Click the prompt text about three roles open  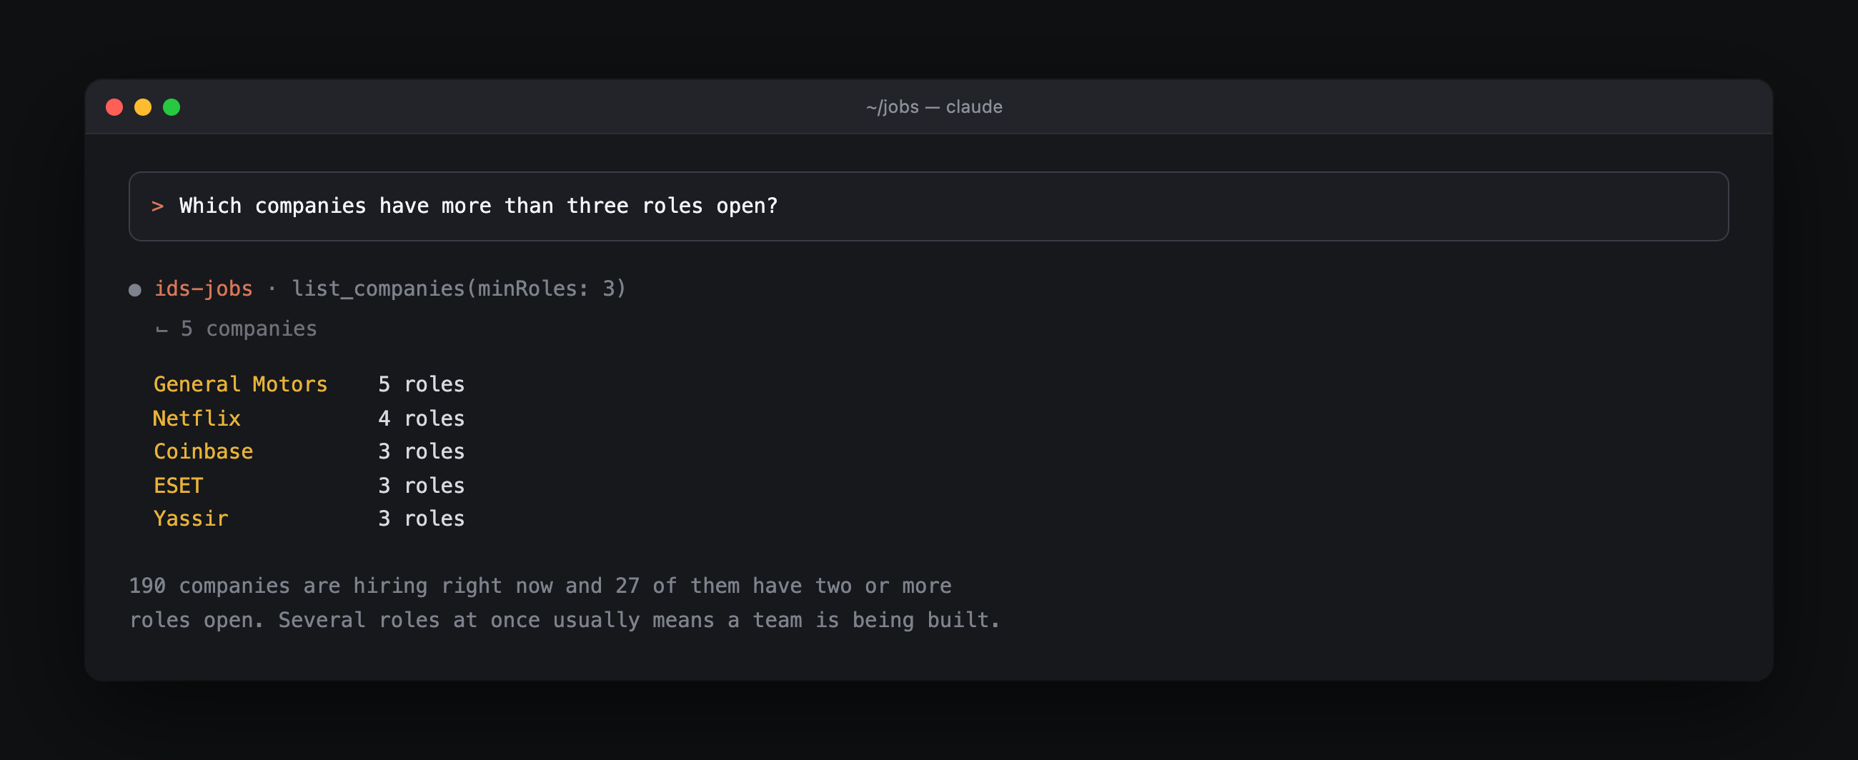pos(478,206)
